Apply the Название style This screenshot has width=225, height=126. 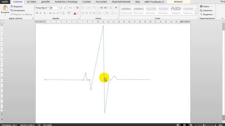[x=176, y=10]
